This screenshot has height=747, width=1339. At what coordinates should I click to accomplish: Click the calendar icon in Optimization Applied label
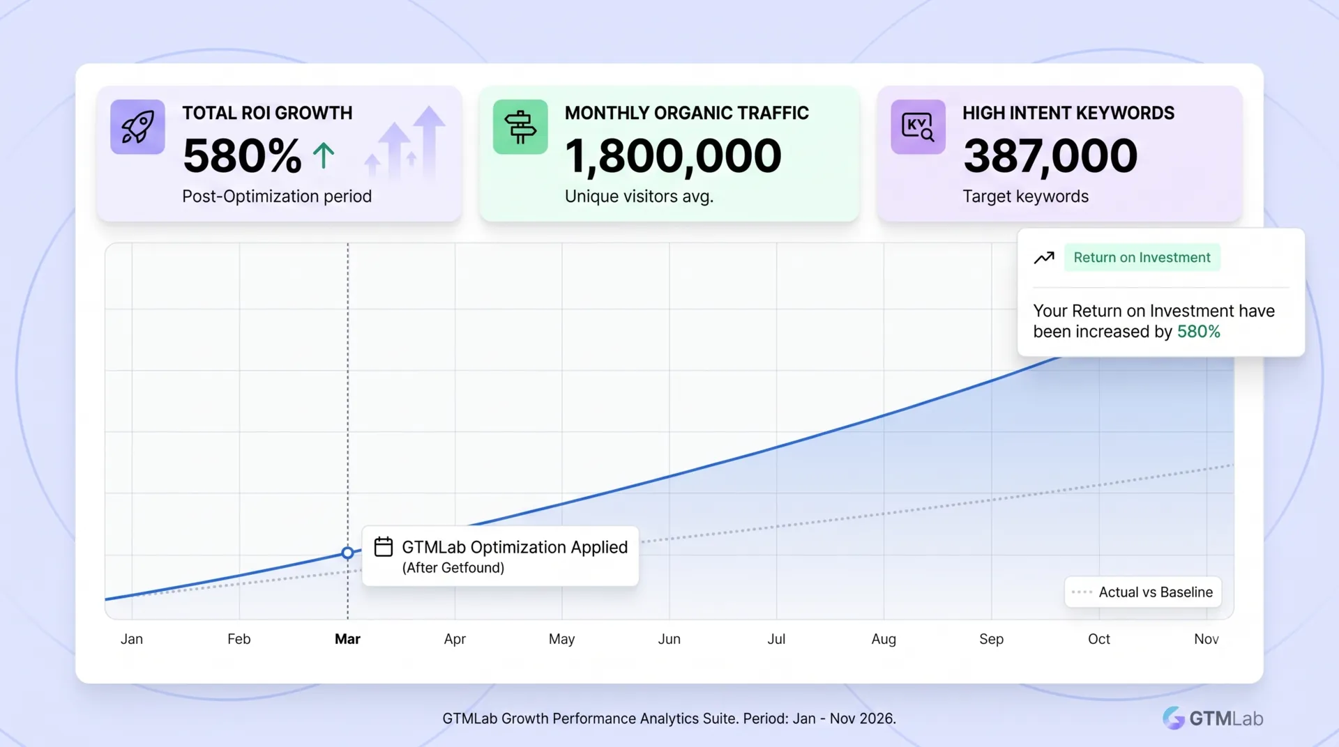click(x=384, y=547)
